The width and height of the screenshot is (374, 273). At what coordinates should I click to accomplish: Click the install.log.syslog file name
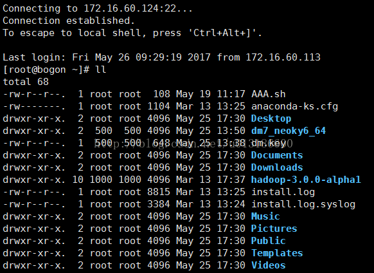click(303, 204)
